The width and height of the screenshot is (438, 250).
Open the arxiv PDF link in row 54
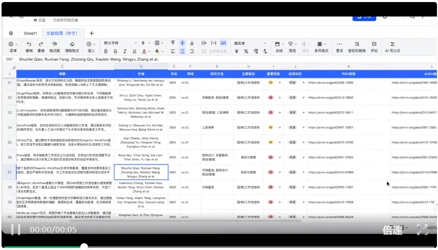point(331,127)
